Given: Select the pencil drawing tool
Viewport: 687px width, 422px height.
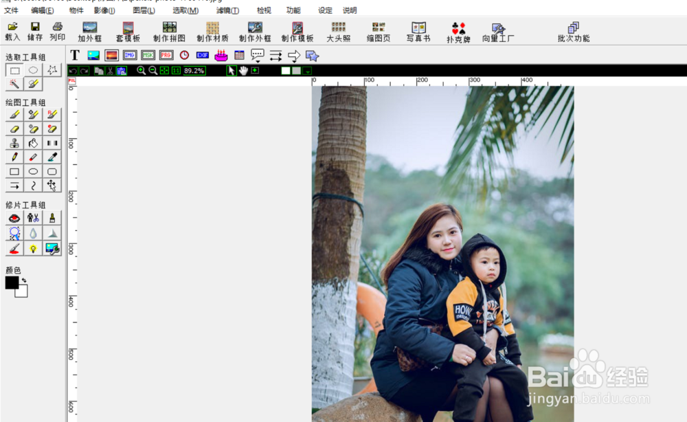Looking at the screenshot, I should (x=14, y=157).
